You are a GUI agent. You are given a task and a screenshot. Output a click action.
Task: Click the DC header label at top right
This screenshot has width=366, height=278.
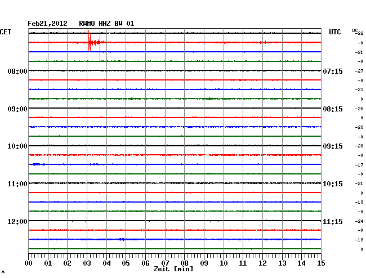(355, 30)
